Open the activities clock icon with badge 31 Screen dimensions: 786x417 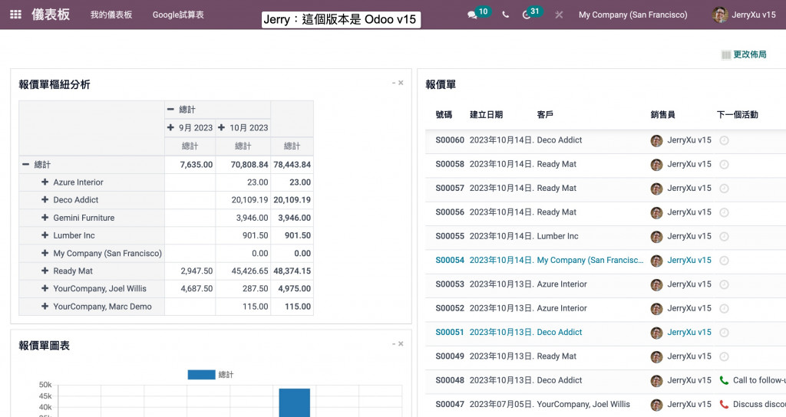(x=527, y=15)
